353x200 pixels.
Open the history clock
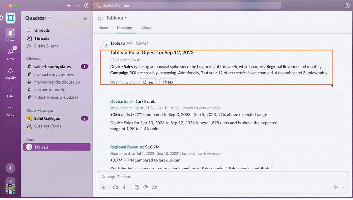pos(86,6)
